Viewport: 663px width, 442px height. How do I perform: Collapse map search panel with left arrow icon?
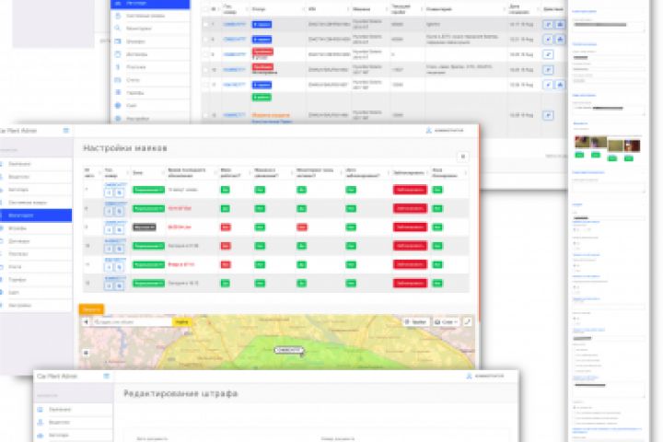(x=86, y=322)
